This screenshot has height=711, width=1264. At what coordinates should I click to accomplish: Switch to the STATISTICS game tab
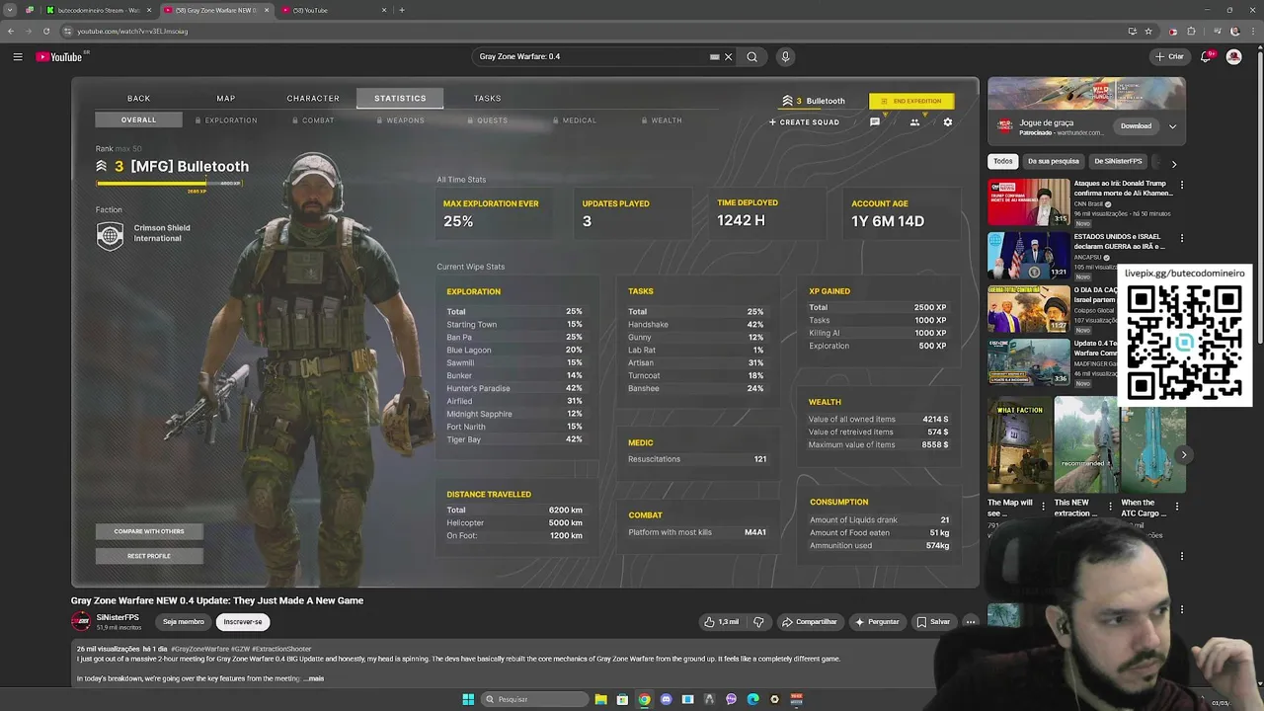(400, 98)
